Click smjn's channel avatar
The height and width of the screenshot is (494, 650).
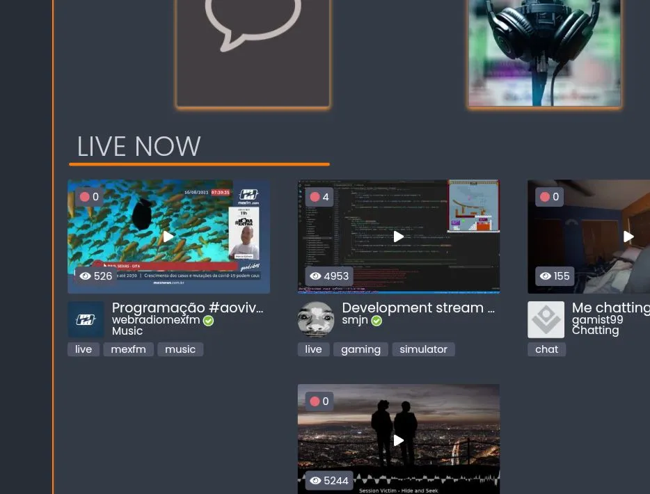coord(315,319)
